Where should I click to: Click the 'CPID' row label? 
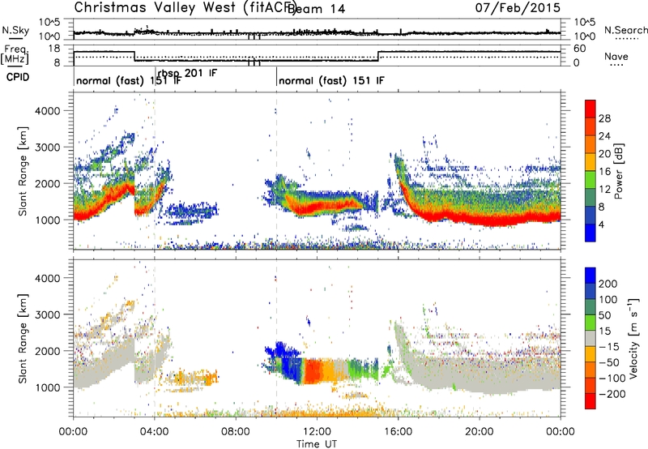18,77
